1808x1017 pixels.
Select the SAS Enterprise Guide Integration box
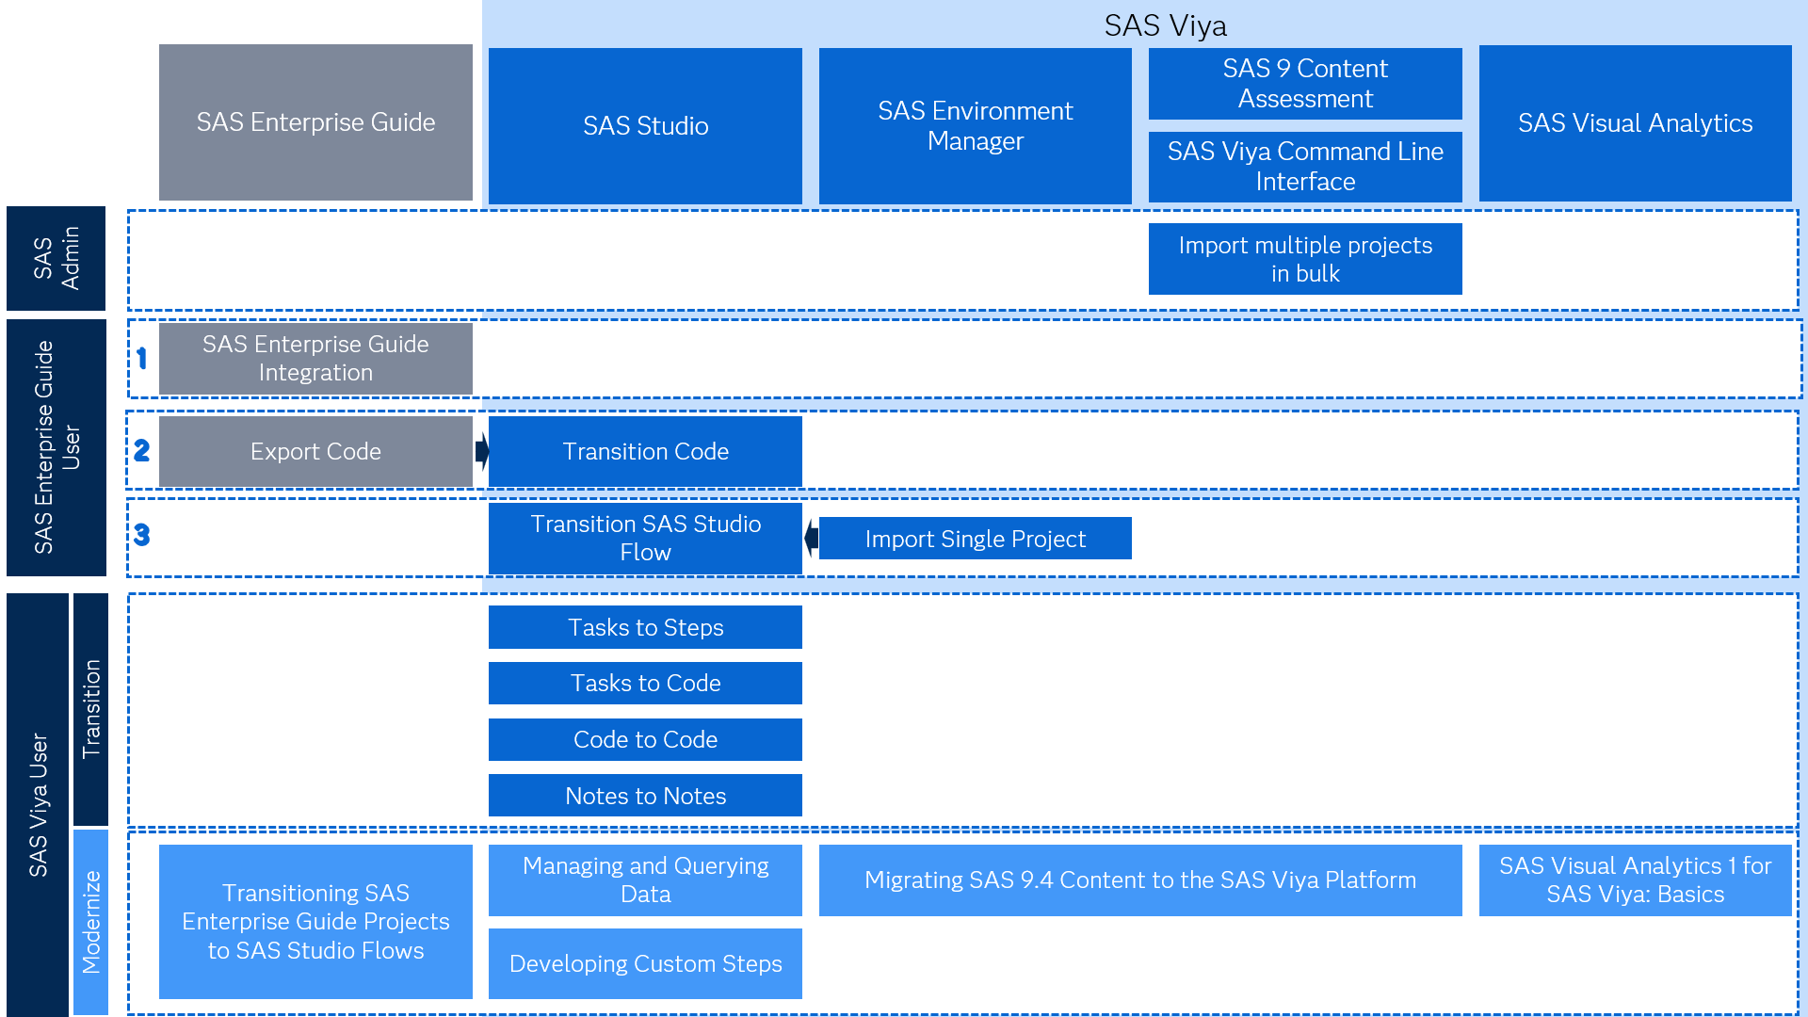(x=315, y=358)
